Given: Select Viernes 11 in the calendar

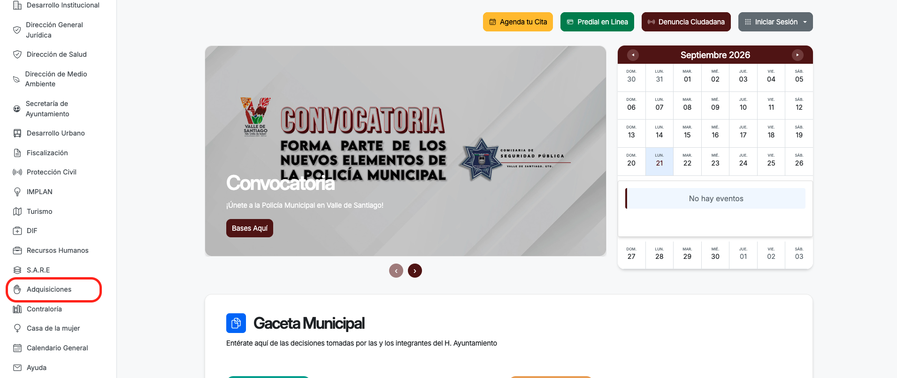Looking at the screenshot, I should pyautogui.click(x=771, y=106).
